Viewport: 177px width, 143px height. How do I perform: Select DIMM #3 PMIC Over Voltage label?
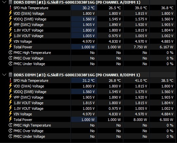29,131
